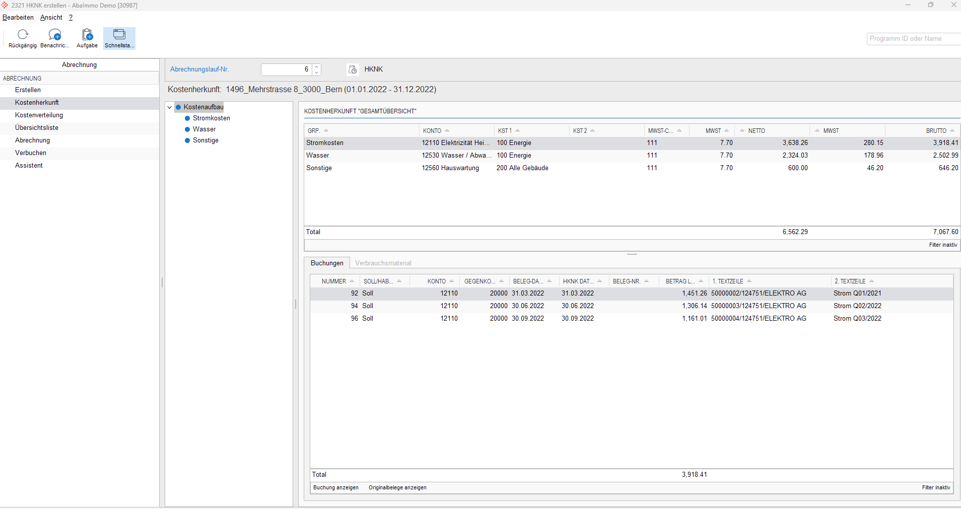Click the Sonstige tree node
Viewport: 961px width, 509px height.
[x=205, y=140]
